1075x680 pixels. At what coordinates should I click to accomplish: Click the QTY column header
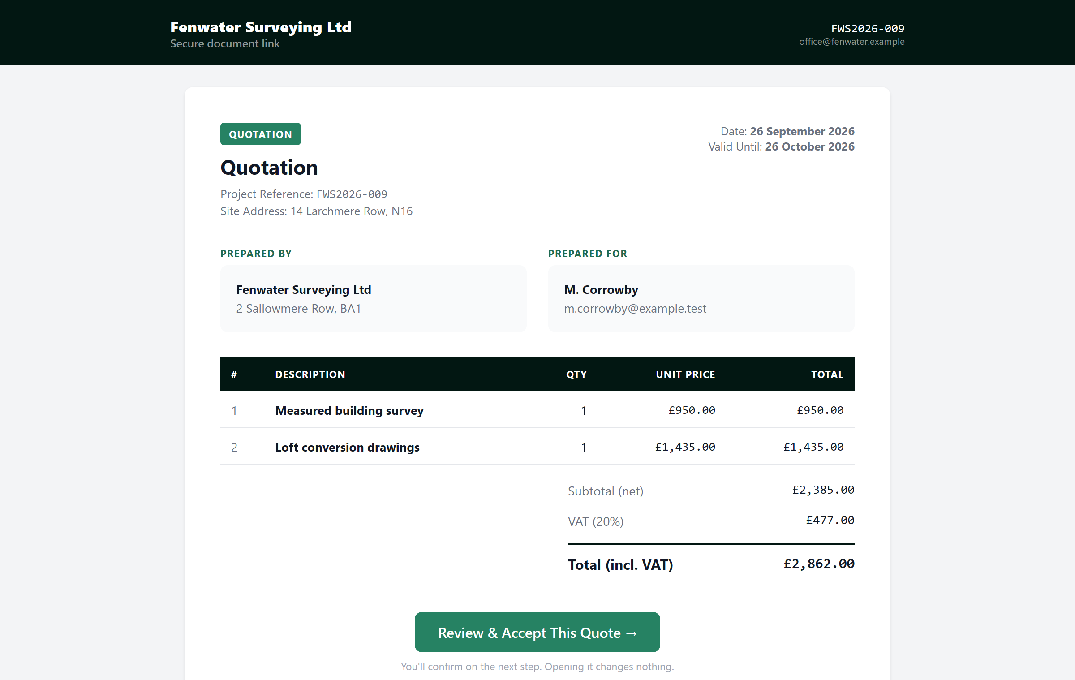tap(576, 374)
